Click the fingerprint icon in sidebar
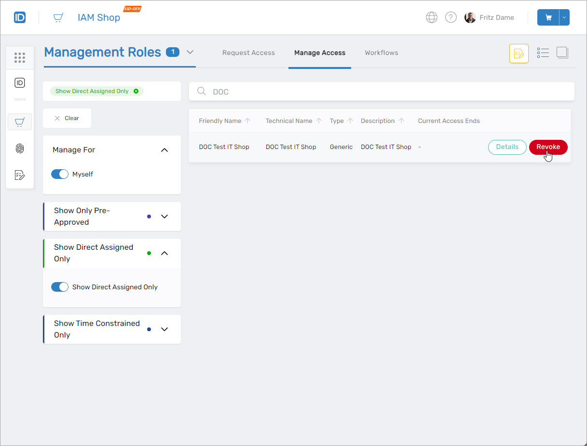The width and height of the screenshot is (587, 446). (x=20, y=149)
